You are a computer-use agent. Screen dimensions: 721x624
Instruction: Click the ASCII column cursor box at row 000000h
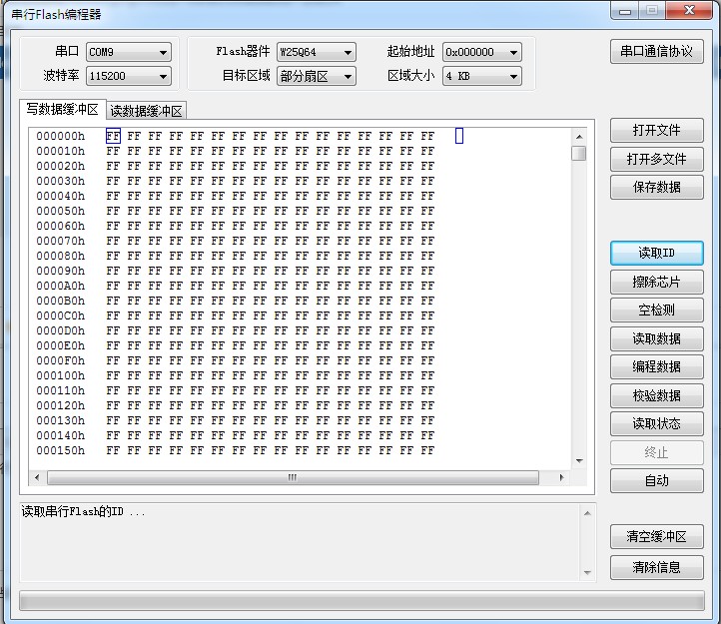click(x=459, y=136)
